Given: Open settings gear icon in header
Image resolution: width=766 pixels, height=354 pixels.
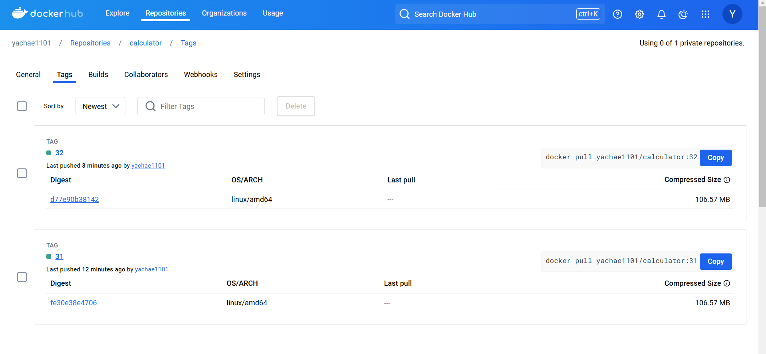Looking at the screenshot, I should (639, 14).
